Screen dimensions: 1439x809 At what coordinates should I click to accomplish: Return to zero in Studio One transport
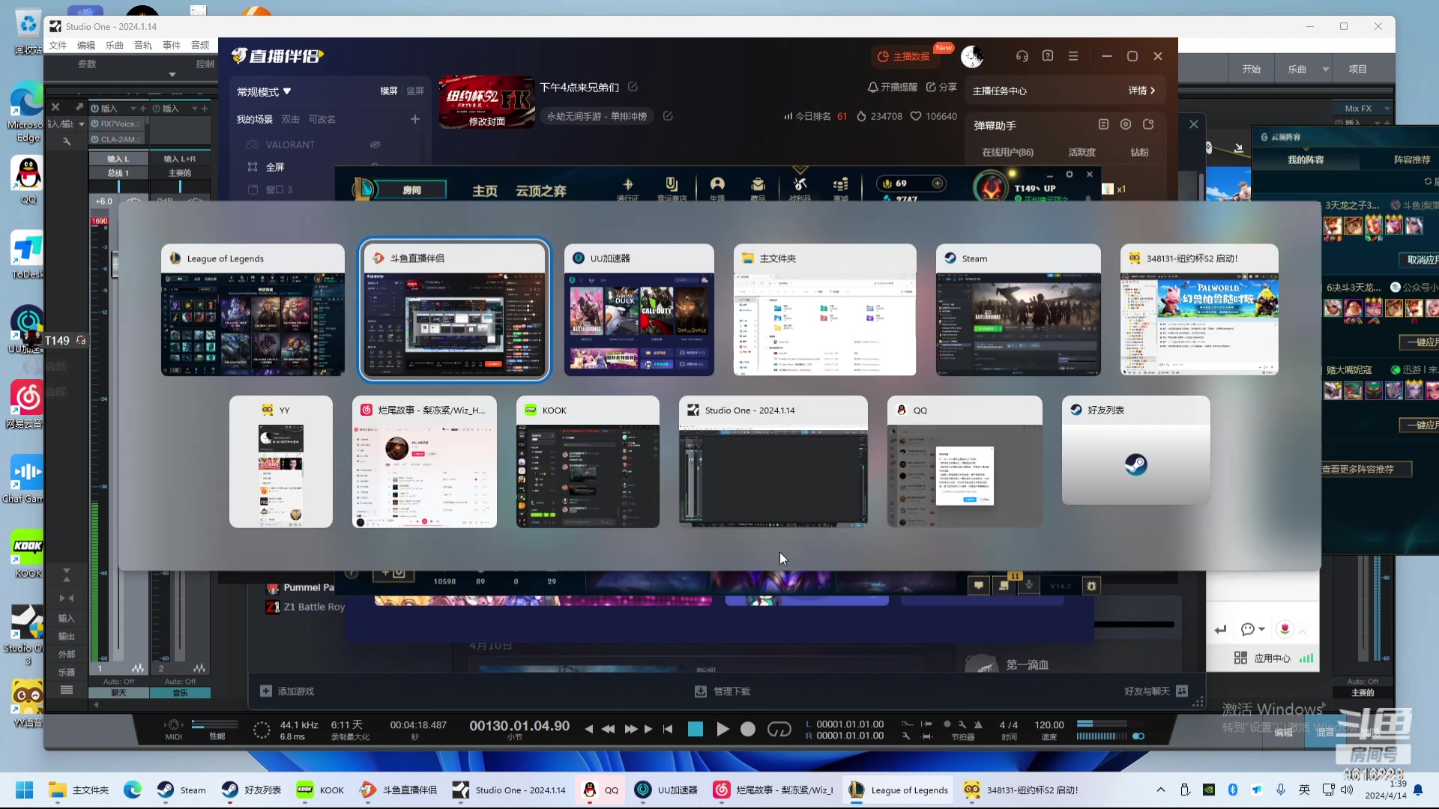(668, 729)
